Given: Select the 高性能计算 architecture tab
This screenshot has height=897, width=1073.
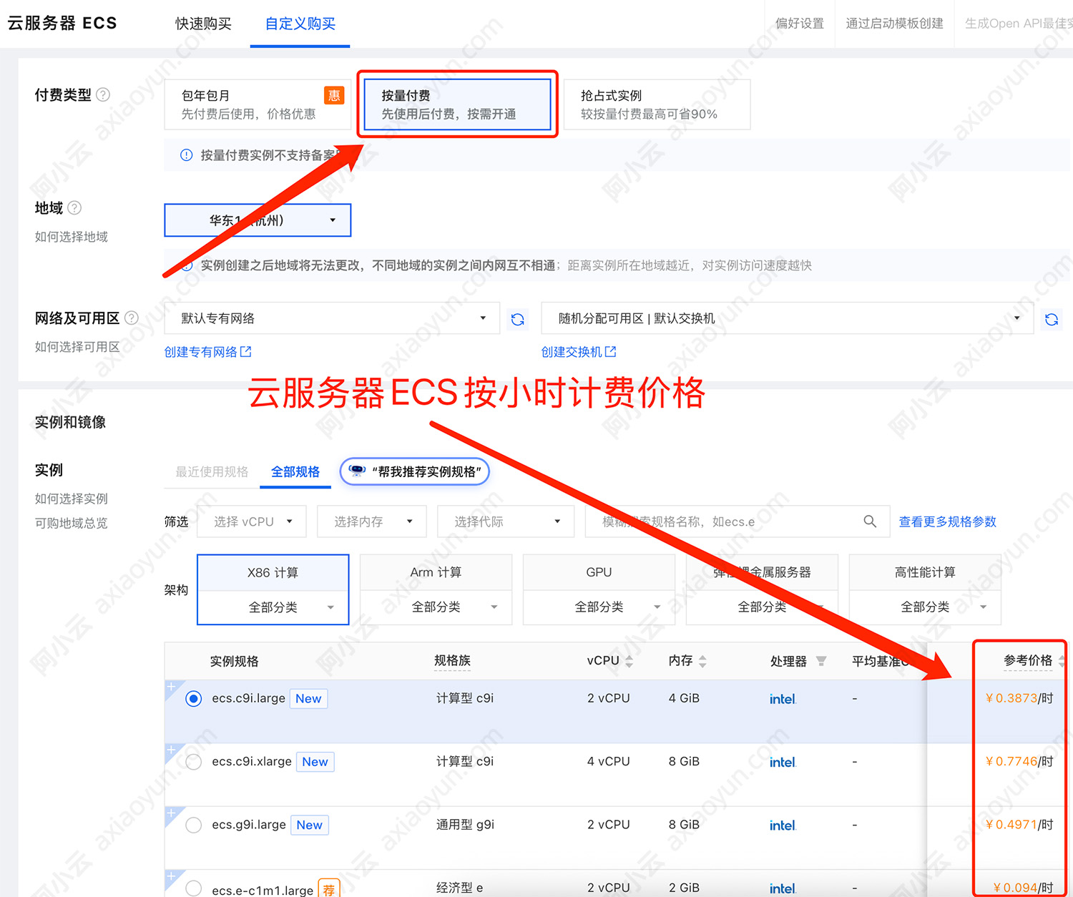Looking at the screenshot, I should (925, 572).
